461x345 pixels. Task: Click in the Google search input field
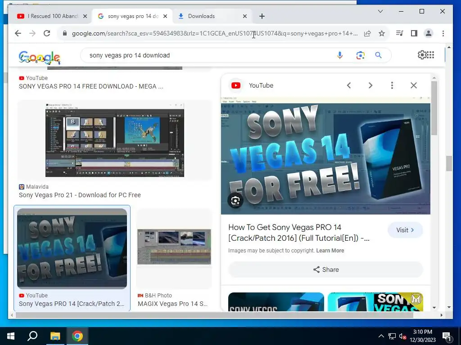click(209, 55)
